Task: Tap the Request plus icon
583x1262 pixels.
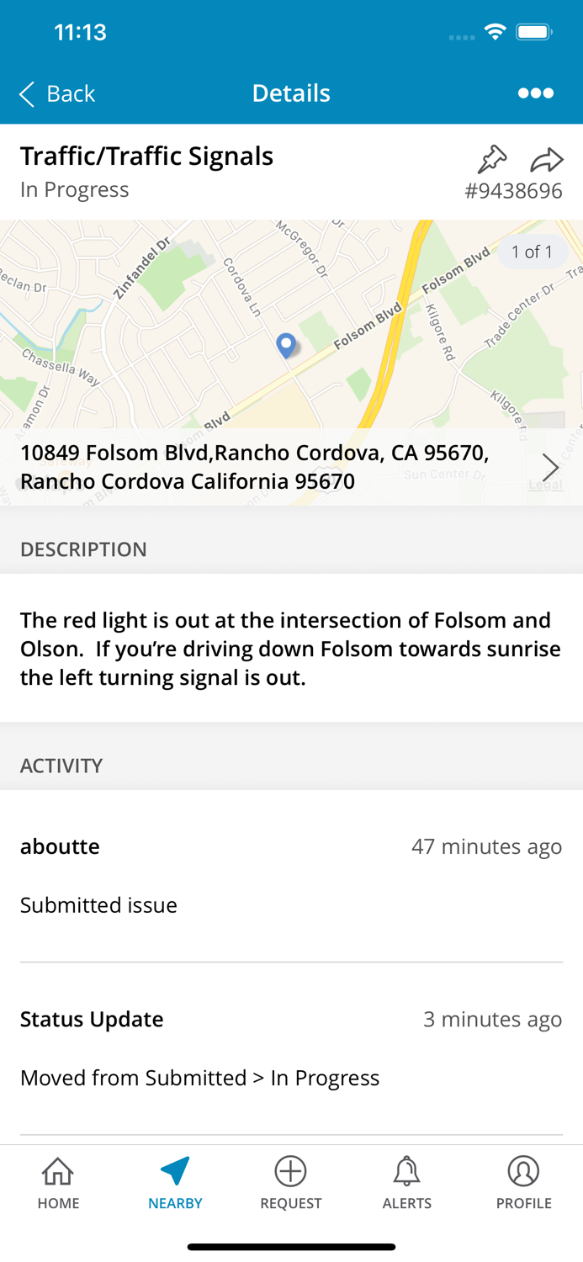Action: click(290, 1171)
